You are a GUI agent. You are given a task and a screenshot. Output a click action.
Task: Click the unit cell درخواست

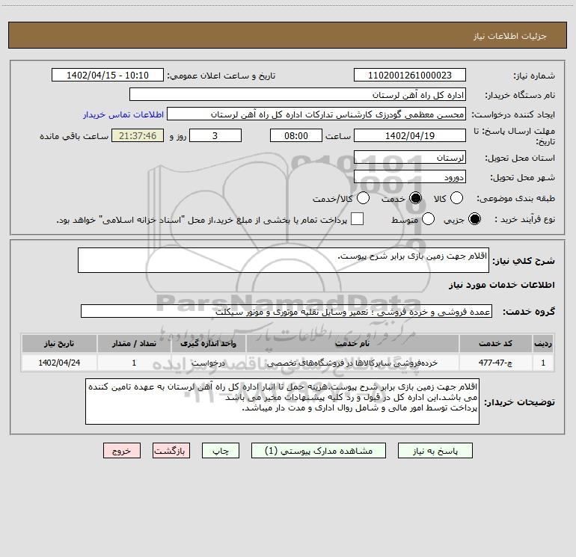208,363
